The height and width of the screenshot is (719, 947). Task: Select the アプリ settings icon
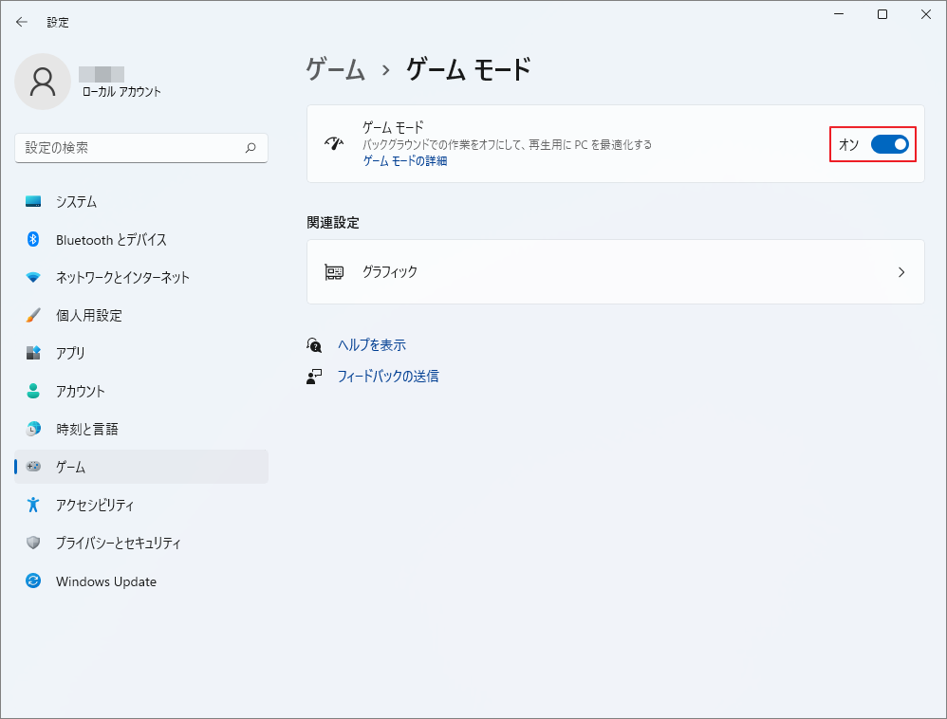pyautogui.click(x=33, y=353)
